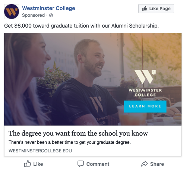186x171 pixels.
Task: Click the blue LEARN MORE button
Action: 145,107
